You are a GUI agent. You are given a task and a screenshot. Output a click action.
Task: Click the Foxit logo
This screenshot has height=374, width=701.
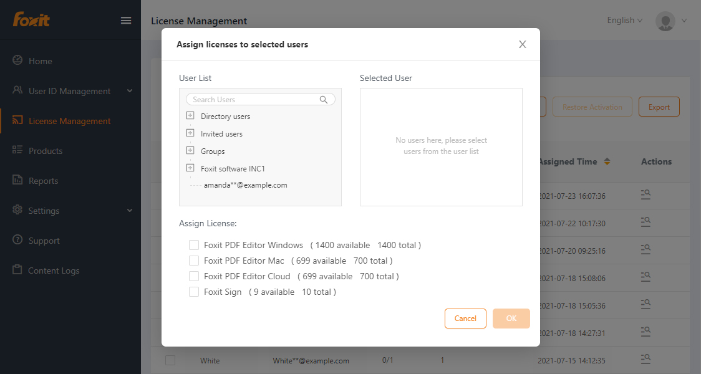tap(31, 20)
